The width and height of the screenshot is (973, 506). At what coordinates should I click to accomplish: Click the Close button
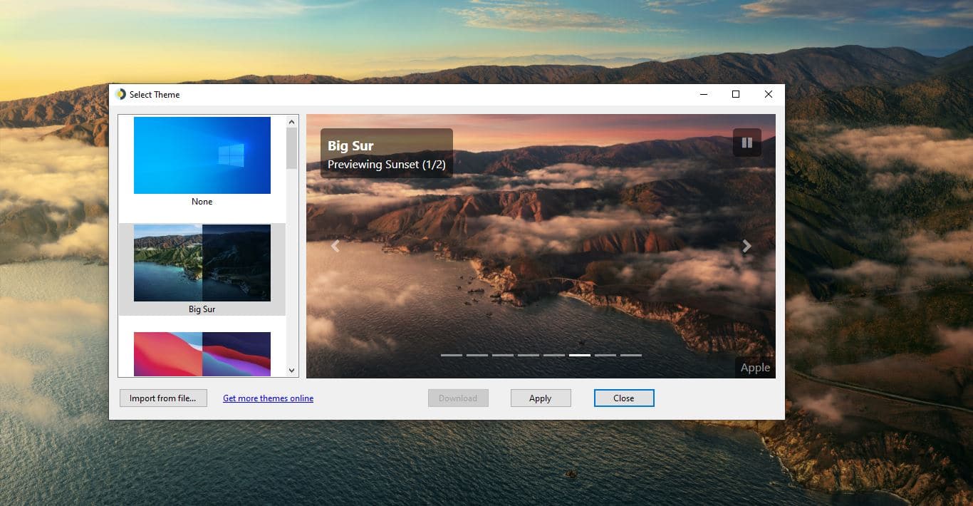click(x=624, y=398)
